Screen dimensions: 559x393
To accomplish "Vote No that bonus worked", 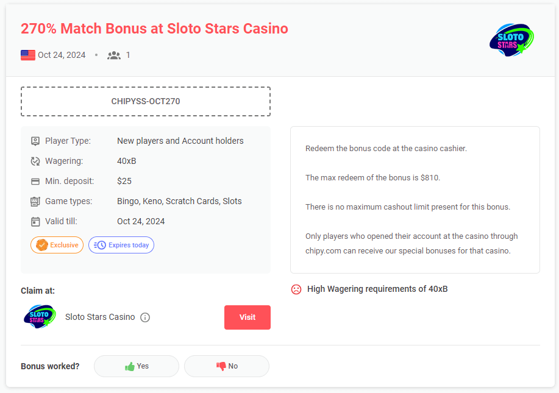I will pyautogui.click(x=227, y=366).
